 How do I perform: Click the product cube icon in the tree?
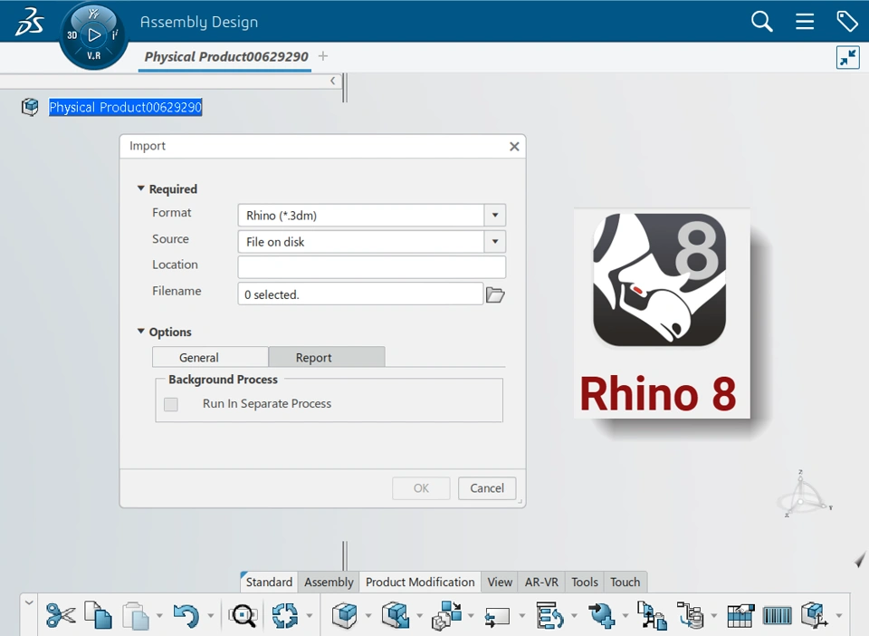[x=30, y=107]
